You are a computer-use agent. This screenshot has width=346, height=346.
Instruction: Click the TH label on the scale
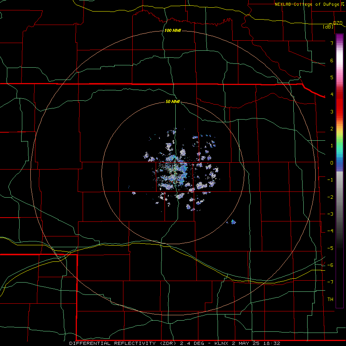(x=330, y=299)
